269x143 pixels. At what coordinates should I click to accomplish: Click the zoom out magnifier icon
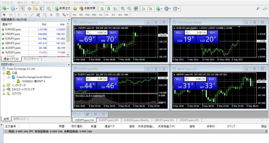(x=129, y=8)
